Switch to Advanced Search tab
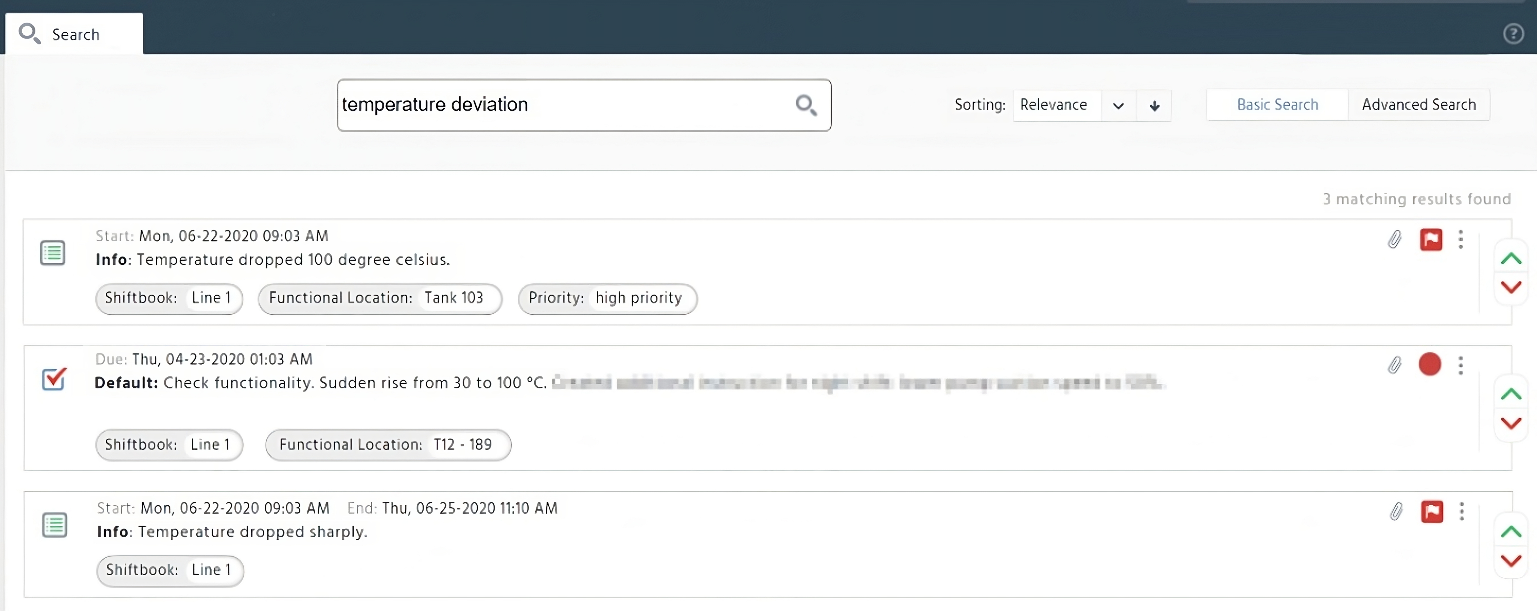The height and width of the screenshot is (611, 1537). [1418, 105]
